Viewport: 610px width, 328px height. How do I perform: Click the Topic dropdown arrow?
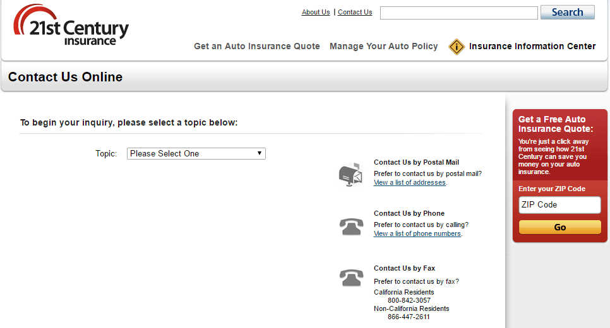[259, 153]
